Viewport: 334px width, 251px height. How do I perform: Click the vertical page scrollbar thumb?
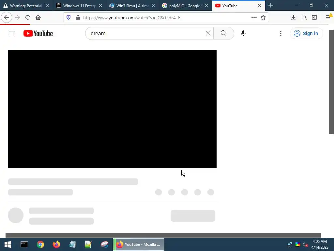pos(331,82)
